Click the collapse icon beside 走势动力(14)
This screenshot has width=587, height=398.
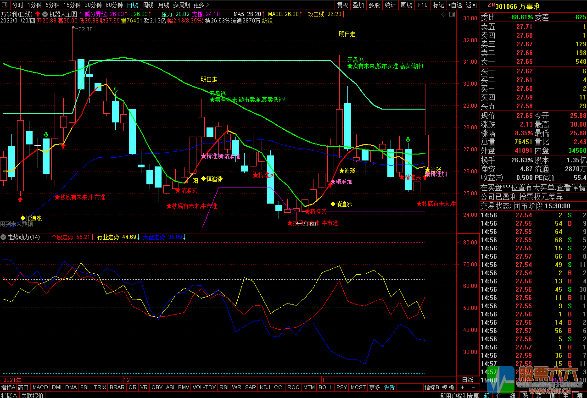3,238
